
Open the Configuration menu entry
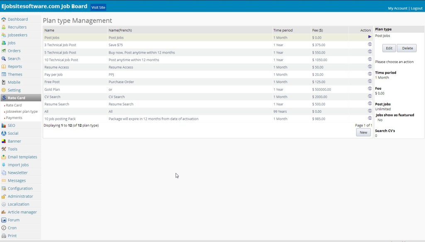point(20,188)
